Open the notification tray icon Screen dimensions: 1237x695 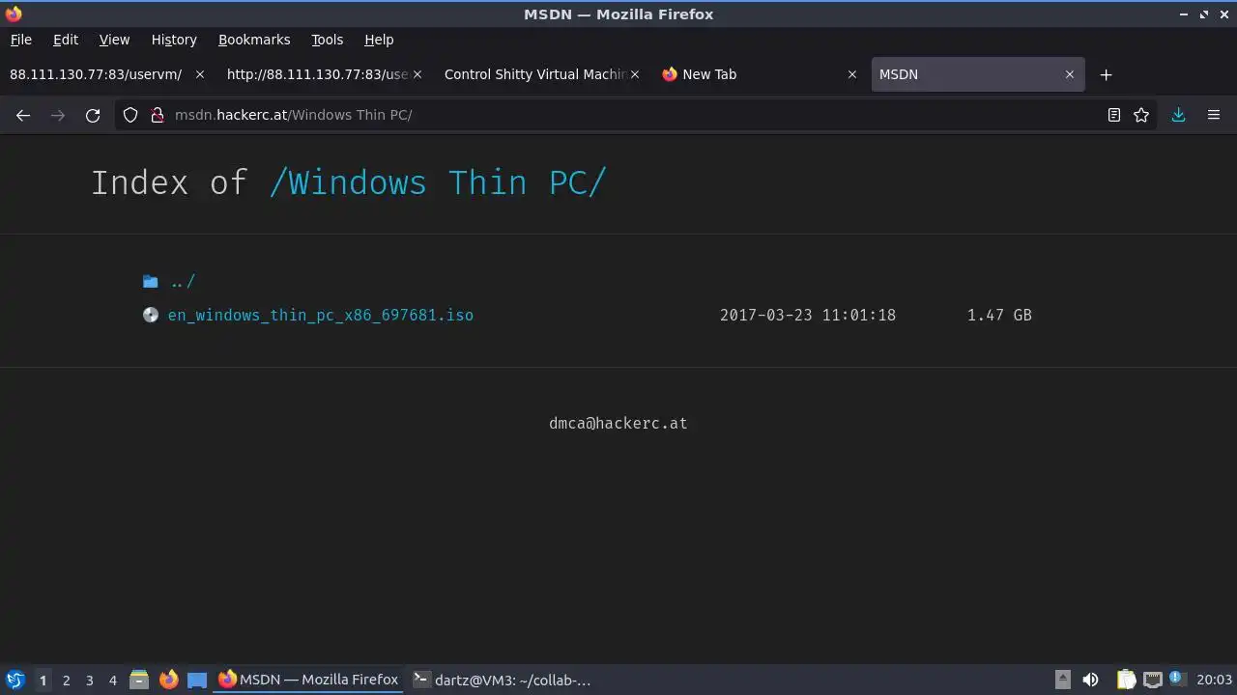tap(1176, 679)
